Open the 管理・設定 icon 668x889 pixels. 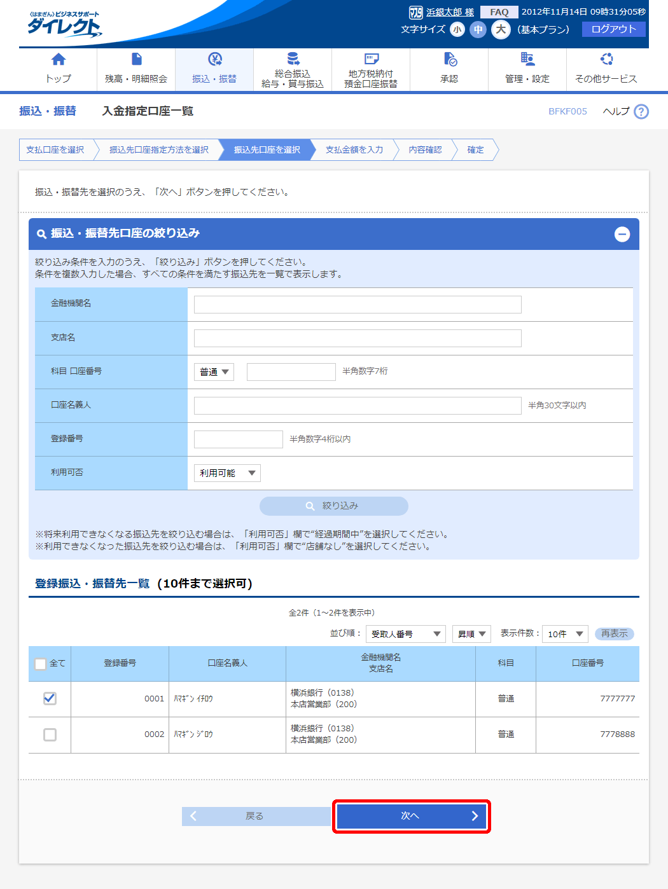coord(527,59)
